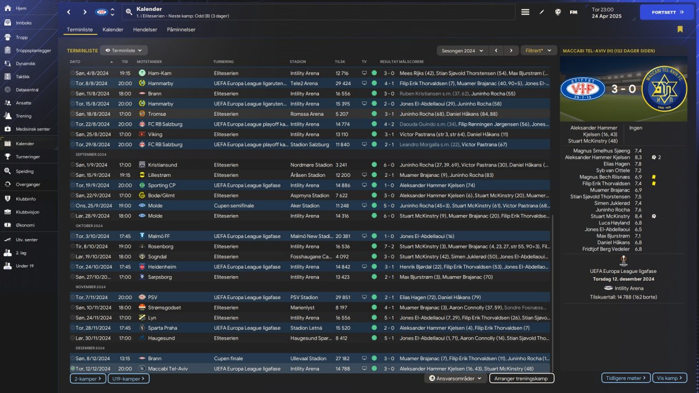The height and width of the screenshot is (393, 699).
Task: Click the Tromsø badge in the fixture list
Action: click(x=142, y=114)
